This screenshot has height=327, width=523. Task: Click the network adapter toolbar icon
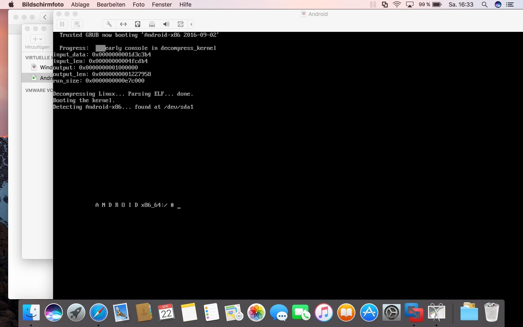click(123, 24)
